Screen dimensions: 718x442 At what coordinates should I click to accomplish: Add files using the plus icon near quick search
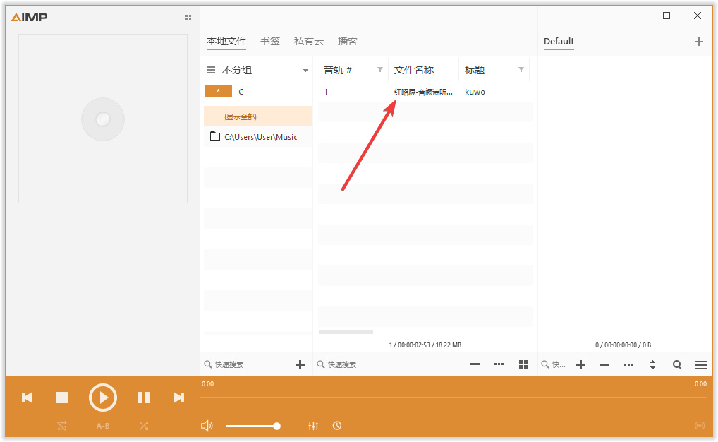[x=300, y=364]
